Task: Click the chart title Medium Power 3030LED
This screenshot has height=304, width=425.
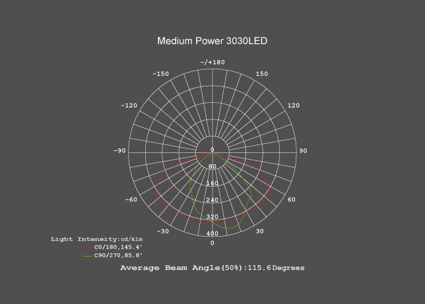Action: pos(212,41)
